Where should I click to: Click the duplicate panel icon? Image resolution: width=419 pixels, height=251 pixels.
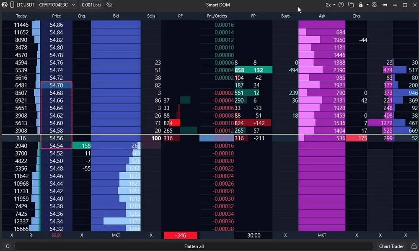[x=351, y=5]
